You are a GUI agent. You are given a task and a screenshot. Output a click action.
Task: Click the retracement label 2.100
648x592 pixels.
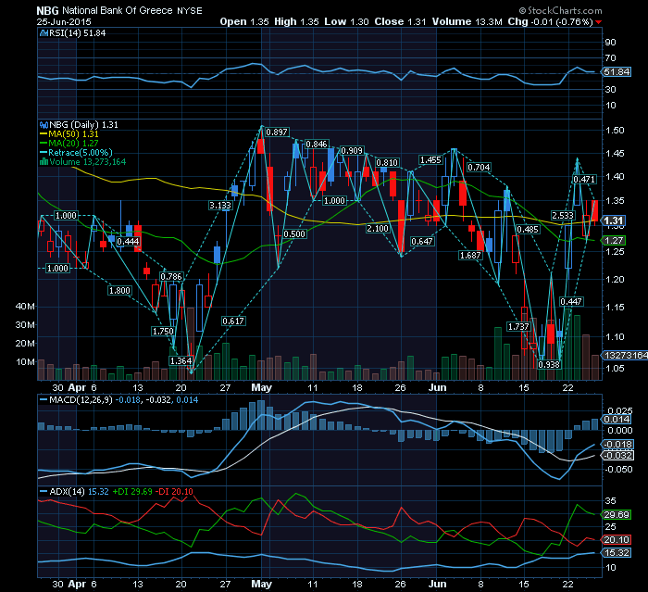click(x=378, y=228)
